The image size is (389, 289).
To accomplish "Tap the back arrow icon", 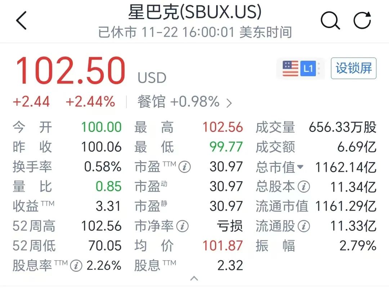I will [22, 20].
